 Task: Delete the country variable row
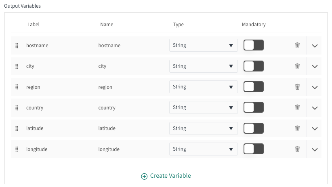click(297, 107)
